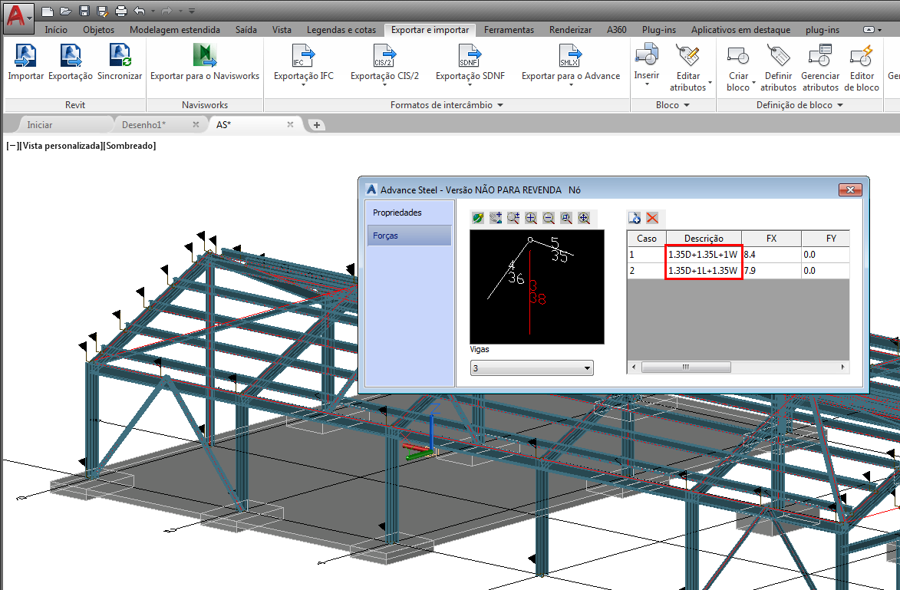This screenshot has height=590, width=900.
Task: Click the pan hand icon in dialog
Action: pos(496,218)
